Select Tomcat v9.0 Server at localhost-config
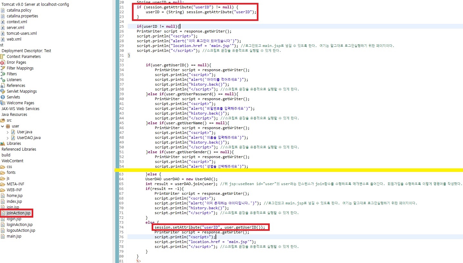The height and width of the screenshot is (263, 463). tap(35, 5)
